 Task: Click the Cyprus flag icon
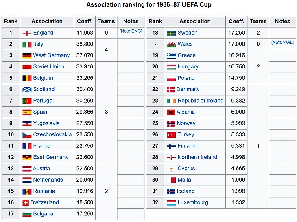coord(171,169)
